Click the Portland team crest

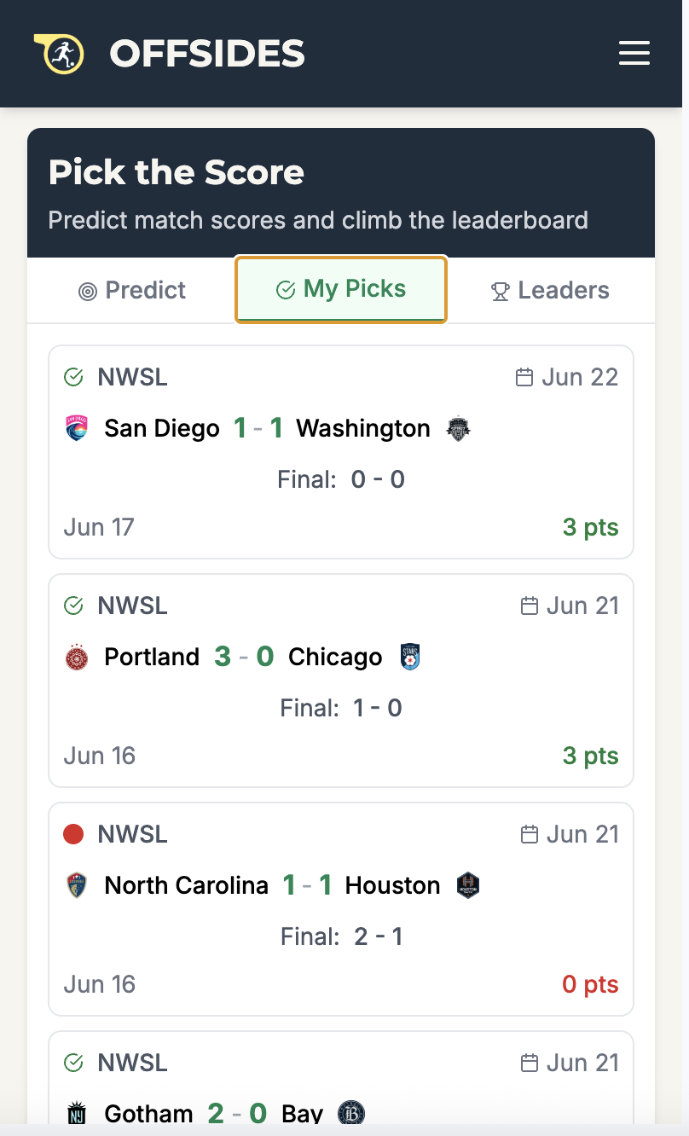click(77, 657)
